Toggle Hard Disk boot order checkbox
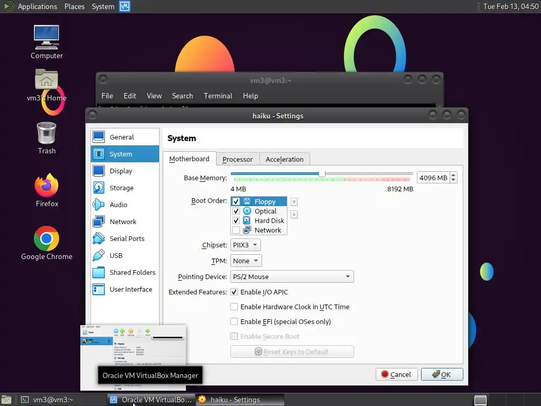The image size is (541, 406). pyautogui.click(x=236, y=220)
